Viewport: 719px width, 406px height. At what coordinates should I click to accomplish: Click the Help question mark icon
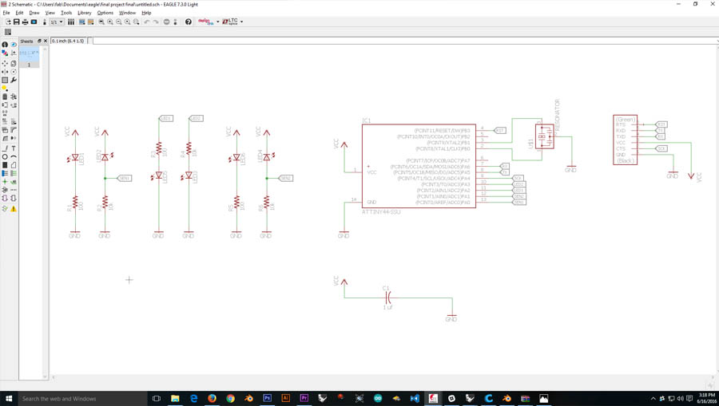[188, 22]
